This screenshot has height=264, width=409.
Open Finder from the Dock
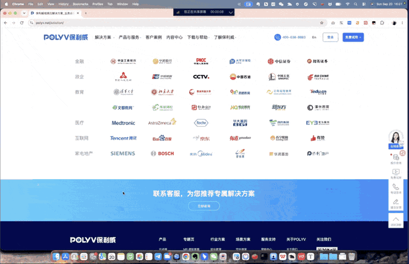tap(56, 257)
